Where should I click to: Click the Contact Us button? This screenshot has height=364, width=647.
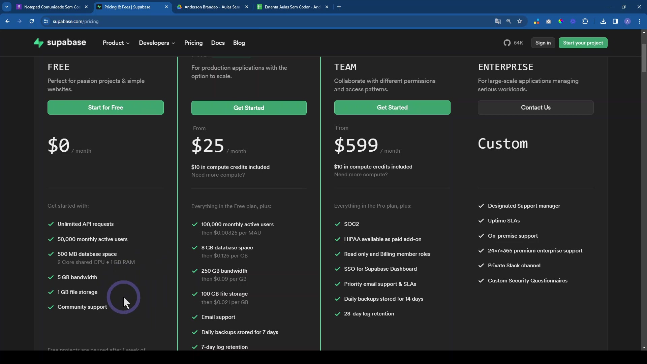click(x=535, y=108)
